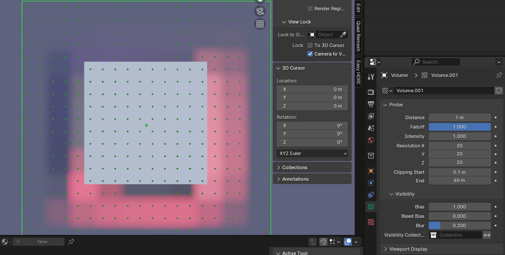Collapse the 3D Cursor panel
Screen dimensions: 505x255
pos(278,68)
